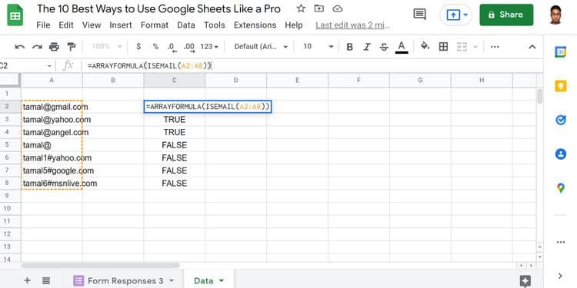This screenshot has height=288, width=577.
Task: Click the Explore button
Action: [525, 280]
